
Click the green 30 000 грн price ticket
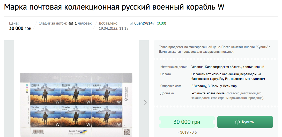tap(187, 122)
